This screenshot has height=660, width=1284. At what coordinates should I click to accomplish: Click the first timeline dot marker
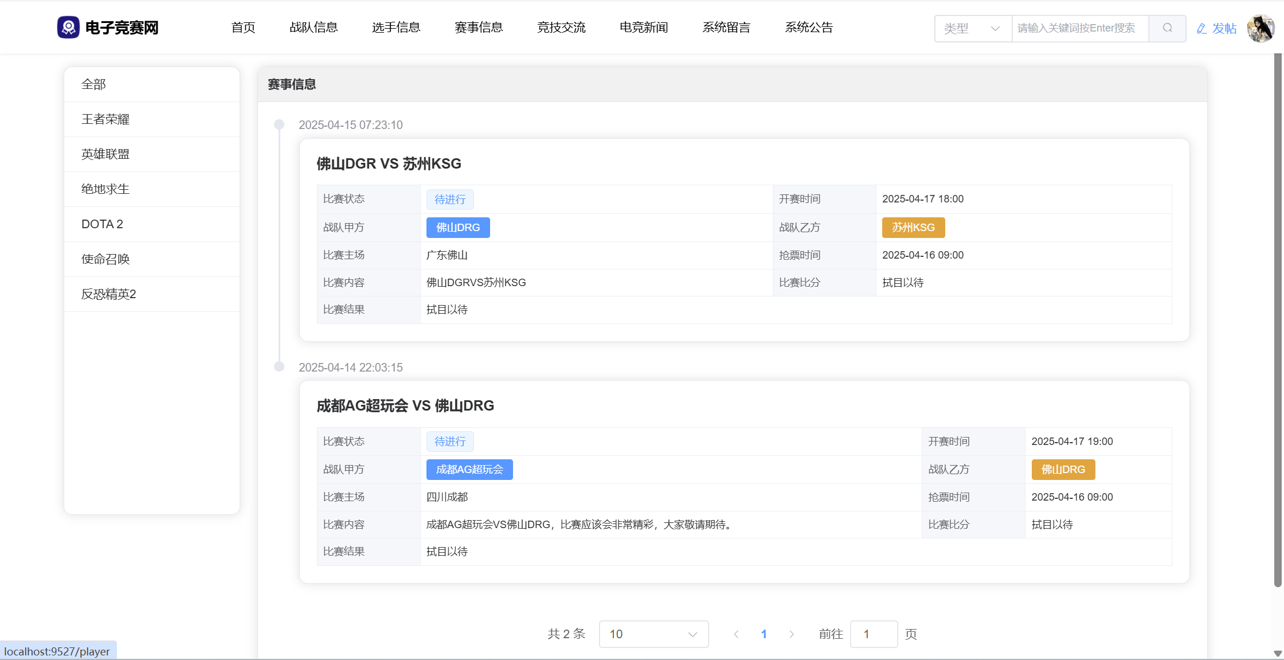[x=279, y=124]
